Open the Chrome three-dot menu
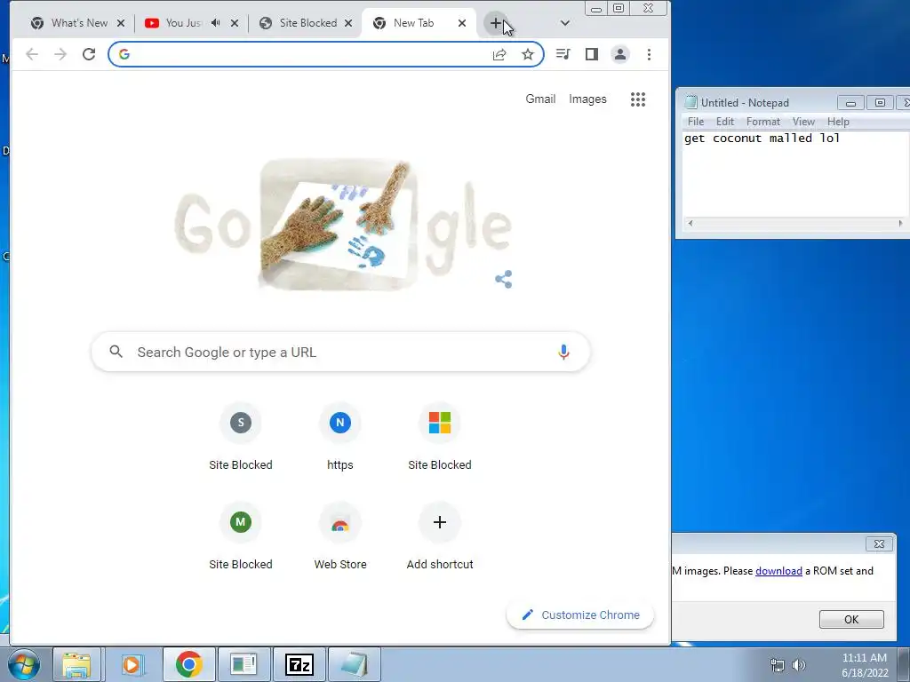This screenshot has height=682, width=910. pos(649,54)
